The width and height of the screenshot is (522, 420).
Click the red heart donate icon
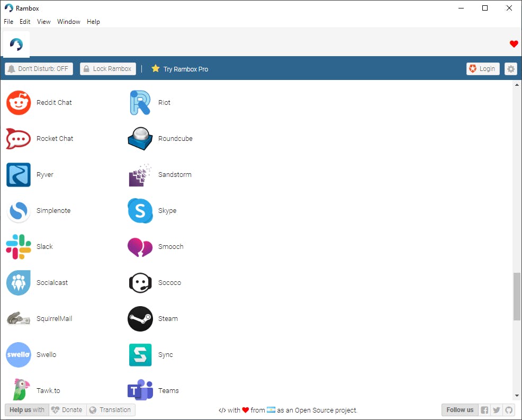coord(514,44)
